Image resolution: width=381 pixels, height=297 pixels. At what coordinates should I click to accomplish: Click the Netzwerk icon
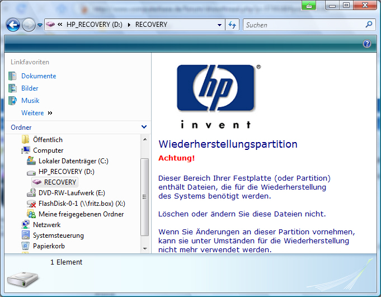(x=26, y=225)
